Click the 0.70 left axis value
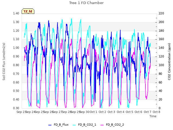 click(16, 74)
